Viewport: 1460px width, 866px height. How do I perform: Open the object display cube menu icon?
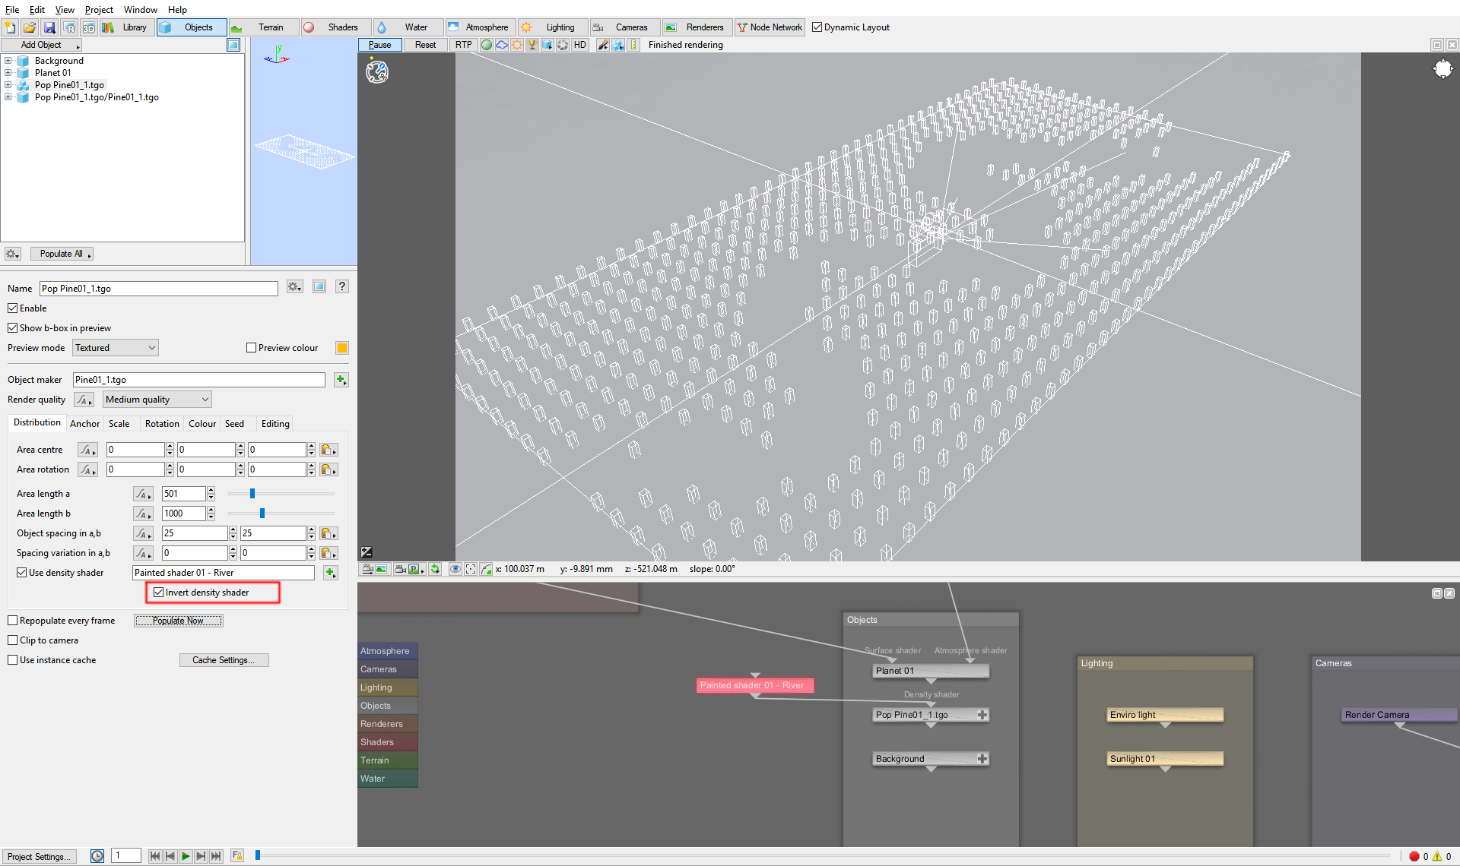547,45
